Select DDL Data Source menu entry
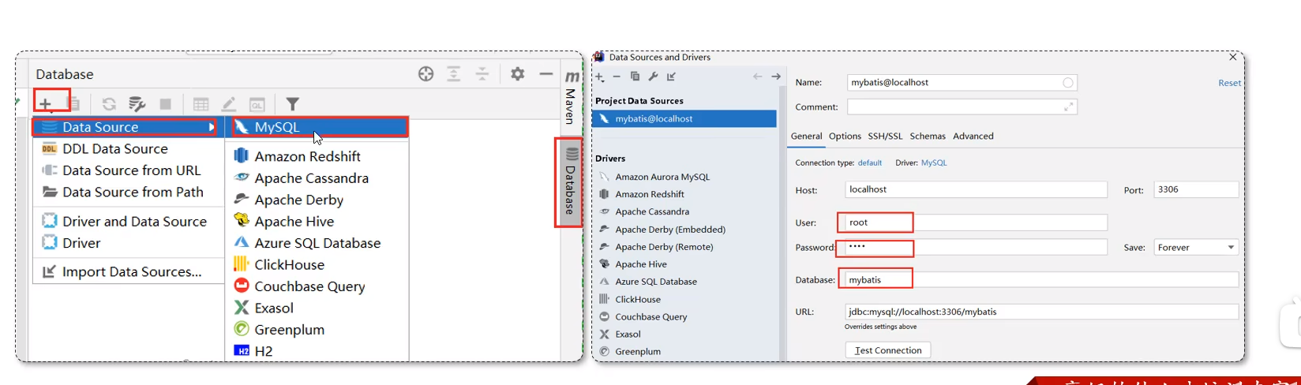This screenshot has height=385, width=1301. click(129, 149)
